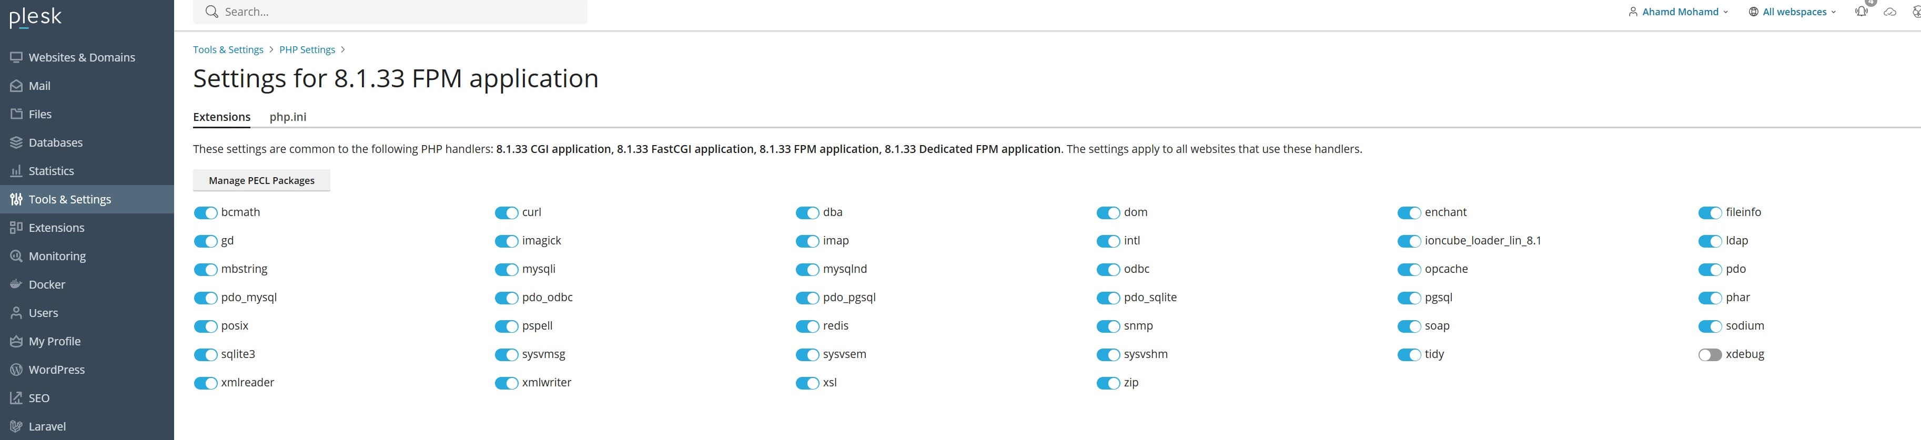Enable the xdebug extension toggle
The image size is (1921, 440).
click(x=1709, y=354)
